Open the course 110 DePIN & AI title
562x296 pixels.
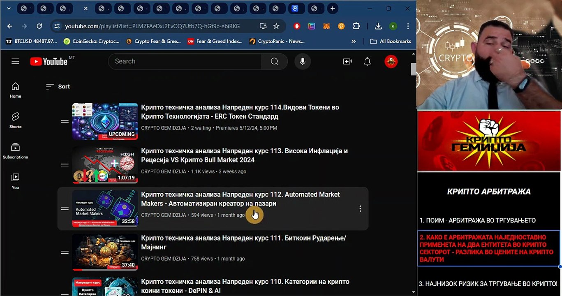(245, 286)
